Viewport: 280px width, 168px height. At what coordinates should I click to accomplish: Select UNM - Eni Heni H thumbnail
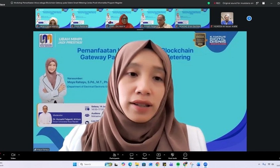tap(123, 18)
